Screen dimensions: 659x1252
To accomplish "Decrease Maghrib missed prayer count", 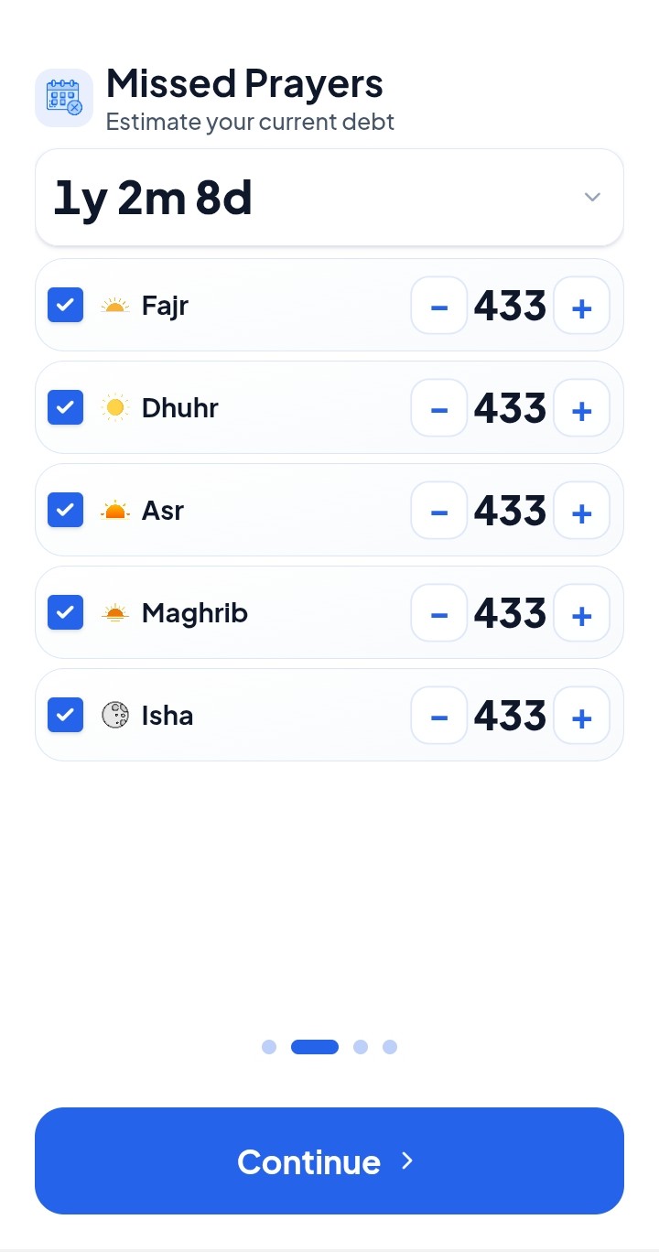I will [x=439, y=613].
